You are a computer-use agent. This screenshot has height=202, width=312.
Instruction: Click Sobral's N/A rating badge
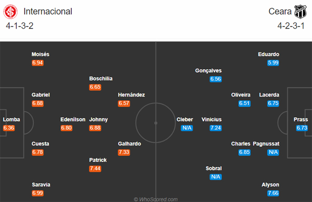215,177
